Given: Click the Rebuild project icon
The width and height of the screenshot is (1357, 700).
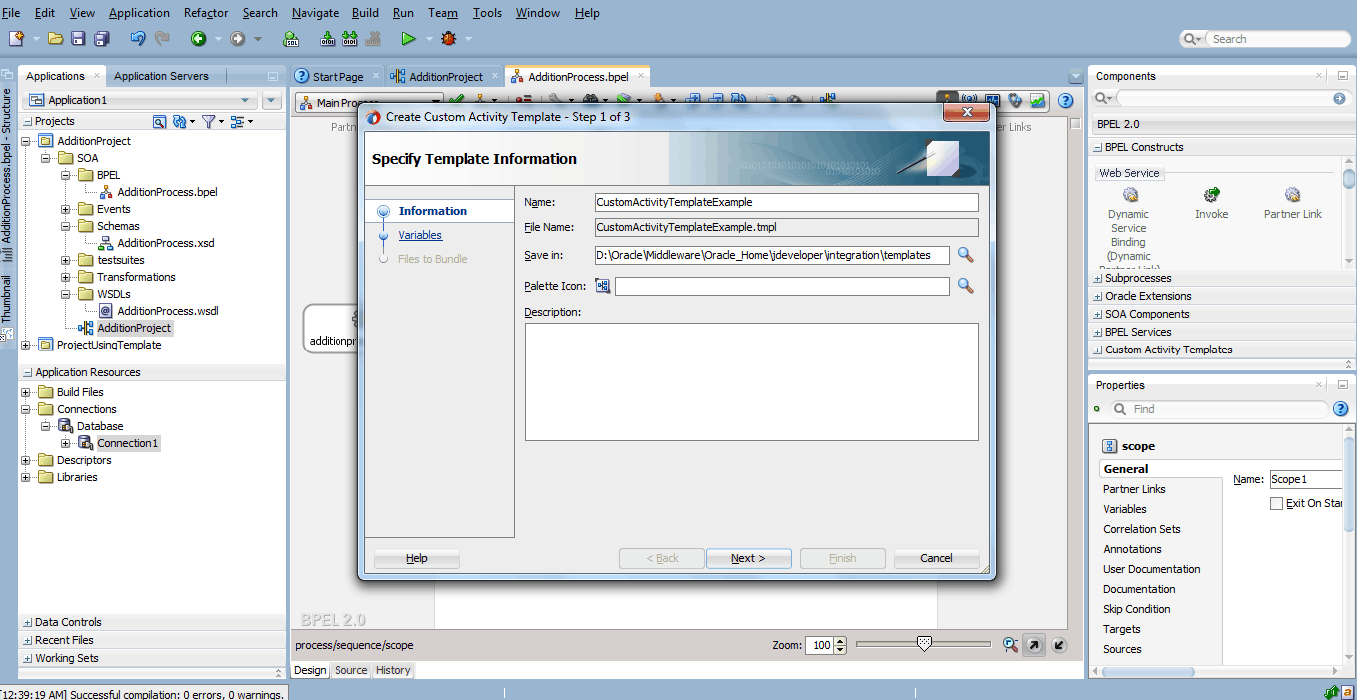Looking at the screenshot, I should (350, 39).
